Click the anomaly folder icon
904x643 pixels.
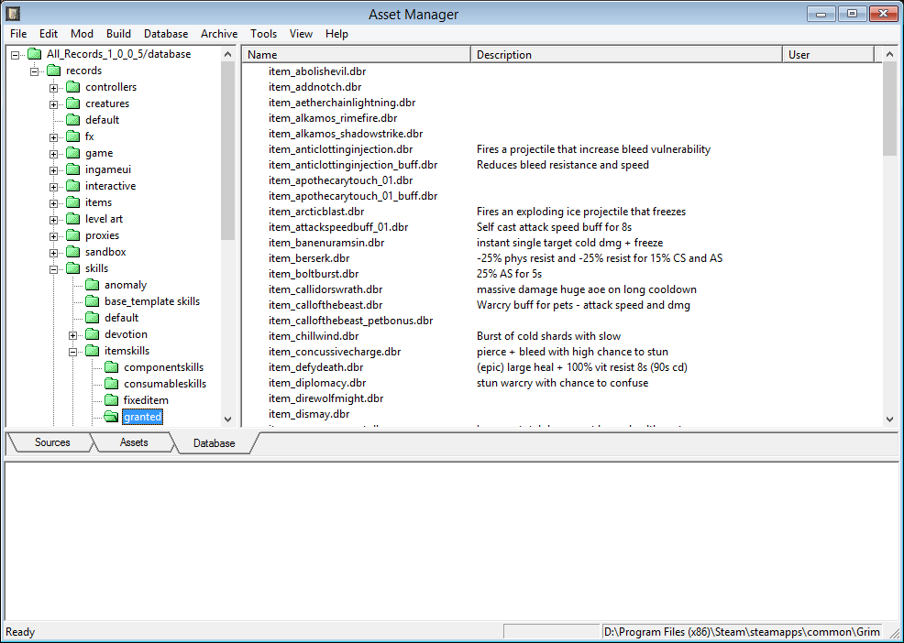92,285
